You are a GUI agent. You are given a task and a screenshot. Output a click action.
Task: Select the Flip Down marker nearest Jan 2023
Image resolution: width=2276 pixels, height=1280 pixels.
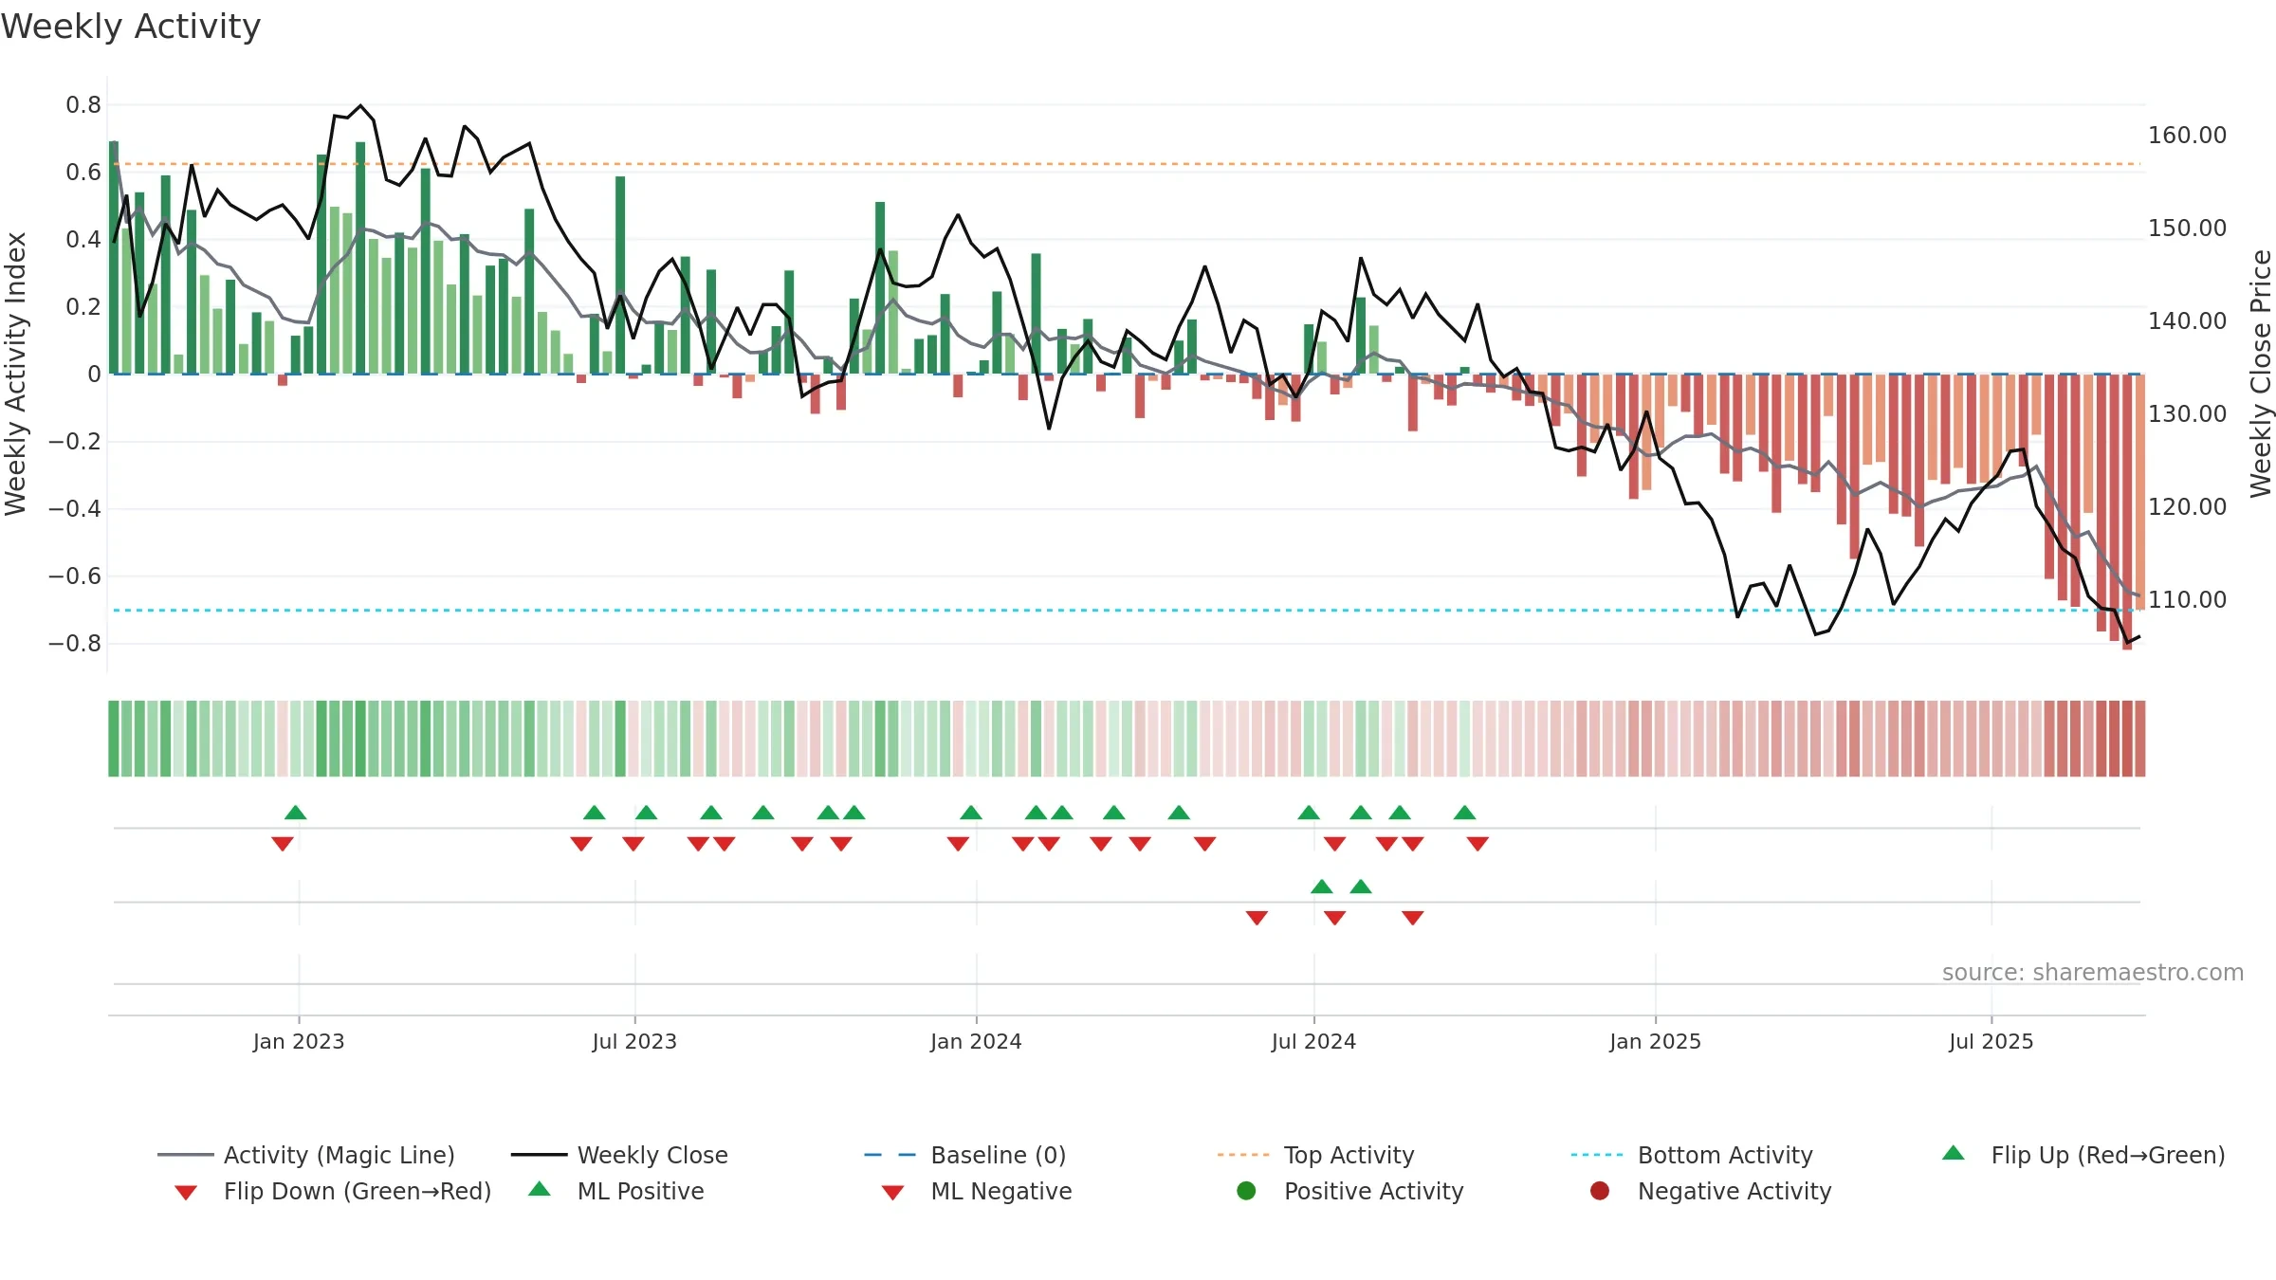(x=283, y=843)
